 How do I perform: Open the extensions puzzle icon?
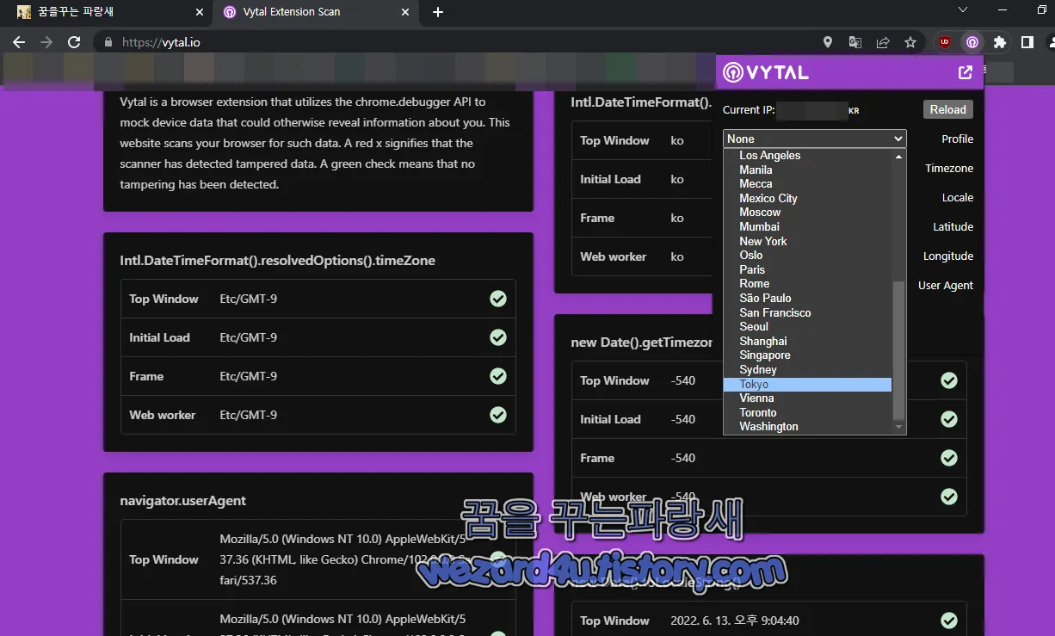point(999,42)
